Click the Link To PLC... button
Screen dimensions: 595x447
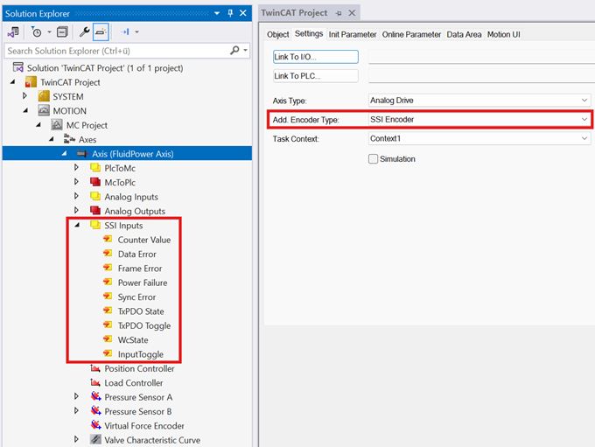pos(315,76)
